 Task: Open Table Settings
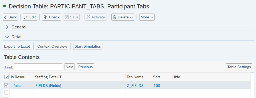(x=239, y=67)
